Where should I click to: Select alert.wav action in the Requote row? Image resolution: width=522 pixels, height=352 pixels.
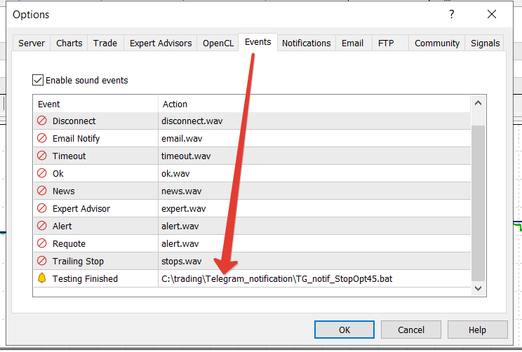pos(314,243)
